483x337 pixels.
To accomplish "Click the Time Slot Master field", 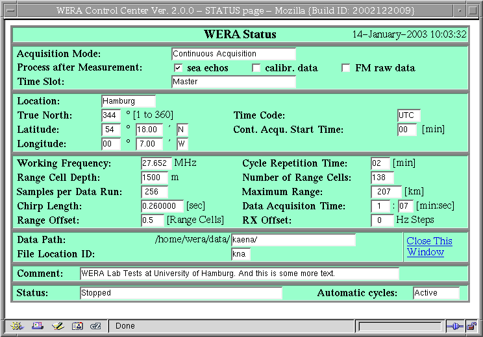I will [x=234, y=82].
